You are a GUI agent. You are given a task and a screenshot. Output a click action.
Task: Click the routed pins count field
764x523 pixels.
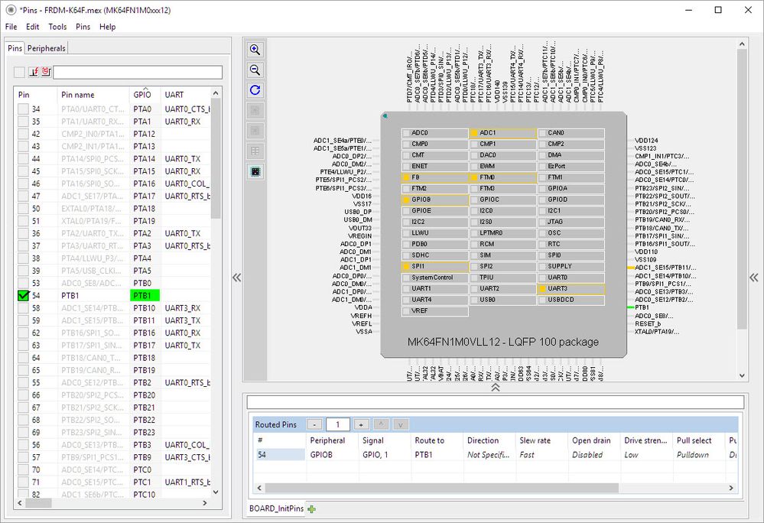[x=338, y=424]
